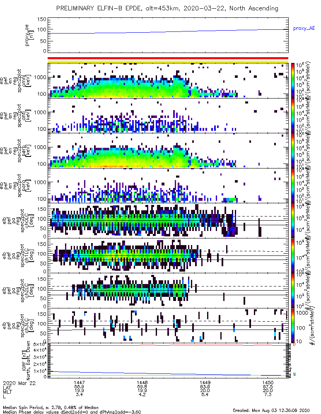The image size is (321, 414).
Task: Click the 1450 time axis label
Action: 268,382
